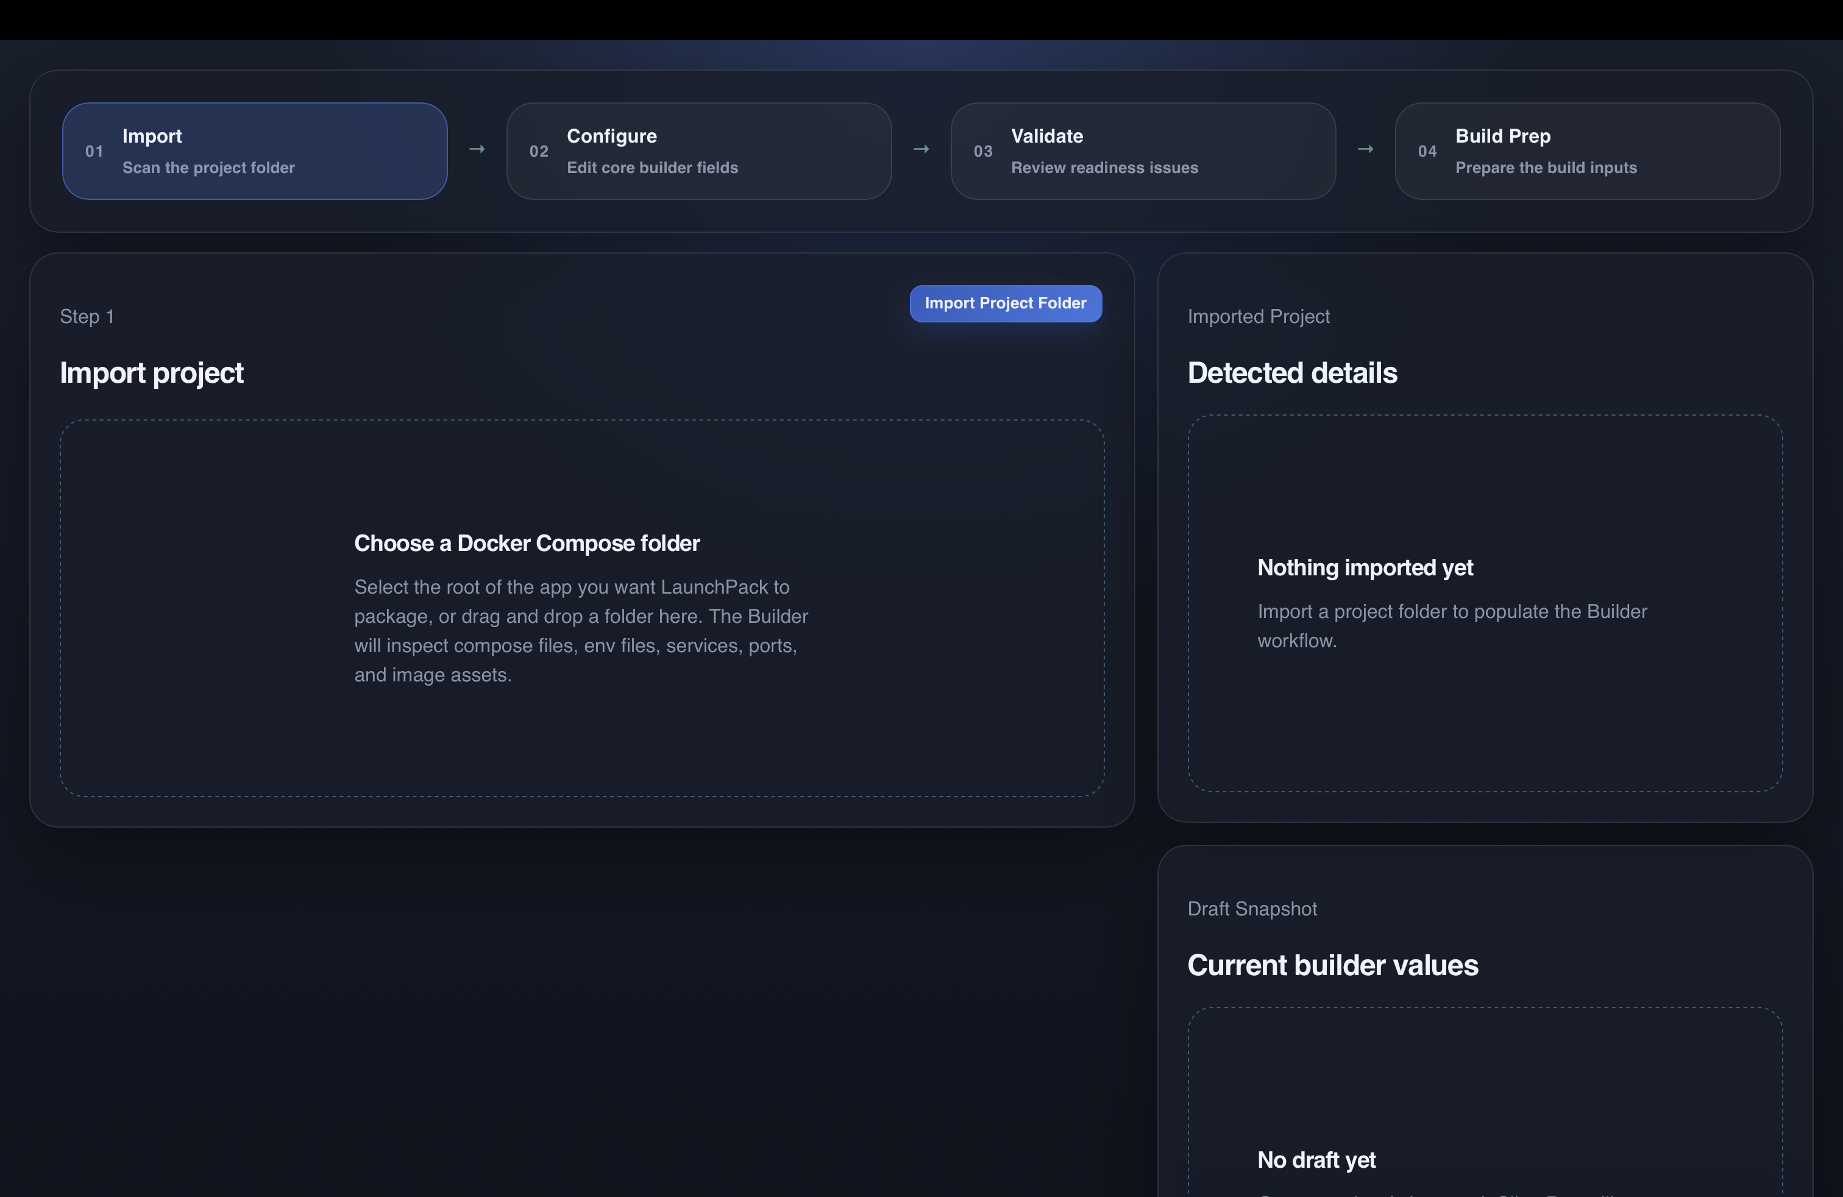Screen dimensions: 1843x1197
Task: Click the "Current builder values" heading
Action: coord(1333,965)
